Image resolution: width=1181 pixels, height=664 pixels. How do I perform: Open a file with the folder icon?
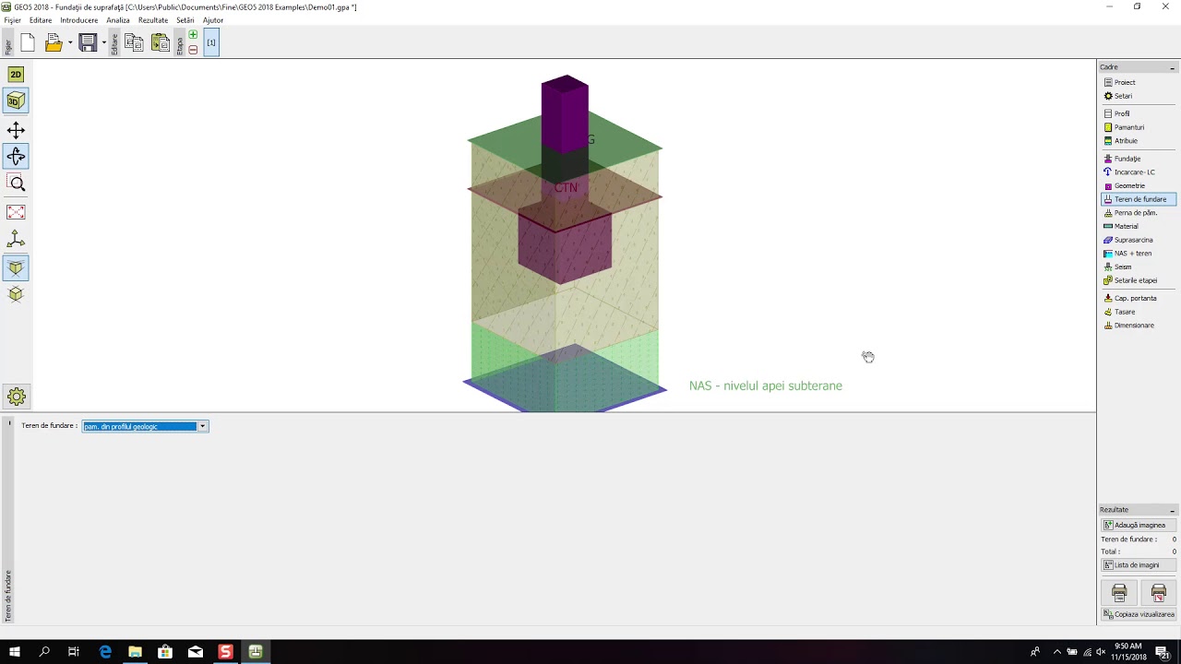pyautogui.click(x=53, y=42)
